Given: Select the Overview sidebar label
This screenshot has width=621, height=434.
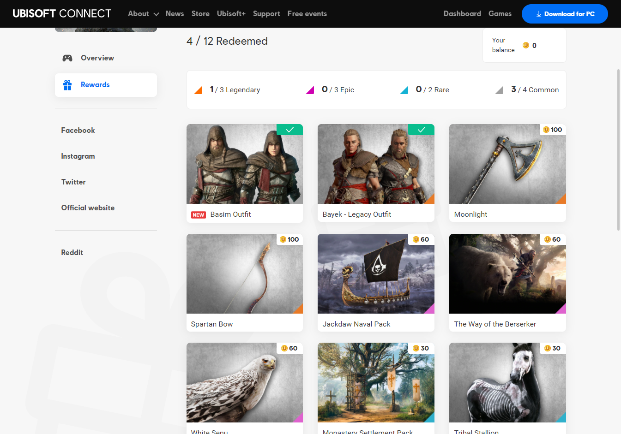Looking at the screenshot, I should tap(97, 58).
